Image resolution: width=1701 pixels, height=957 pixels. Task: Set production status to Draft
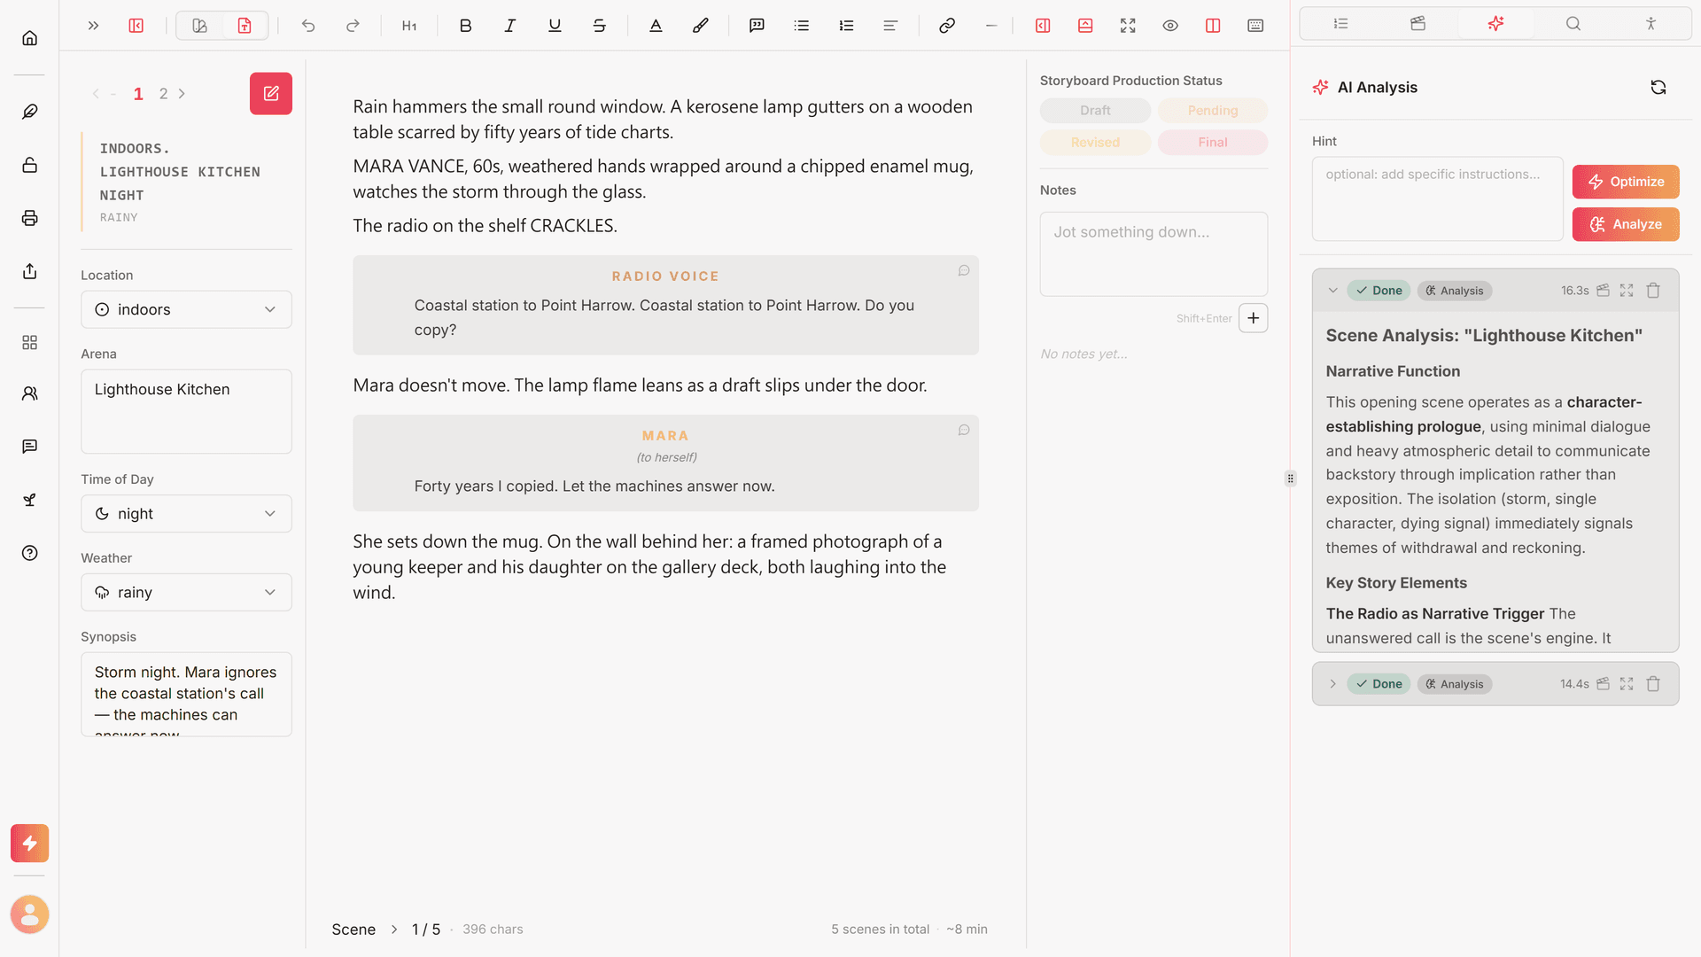click(1095, 111)
